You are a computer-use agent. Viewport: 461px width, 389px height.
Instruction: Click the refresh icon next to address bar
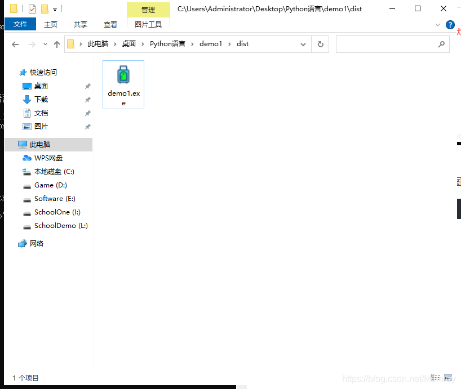pos(320,44)
